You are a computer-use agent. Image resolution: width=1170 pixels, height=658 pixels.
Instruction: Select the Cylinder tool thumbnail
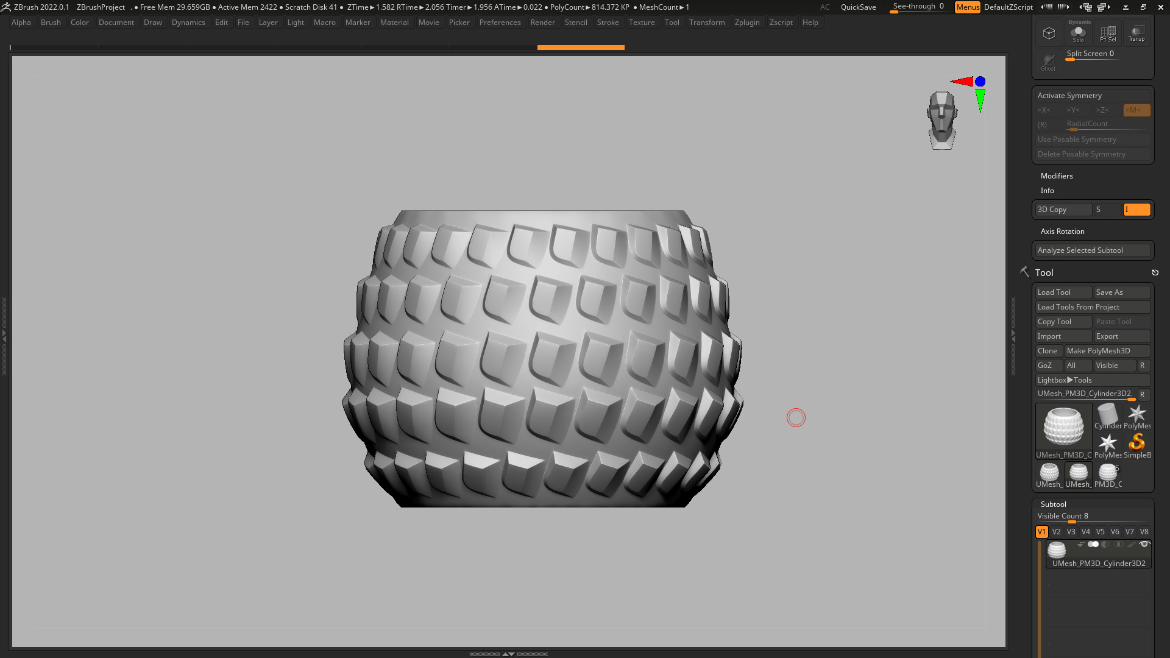coord(1108,417)
